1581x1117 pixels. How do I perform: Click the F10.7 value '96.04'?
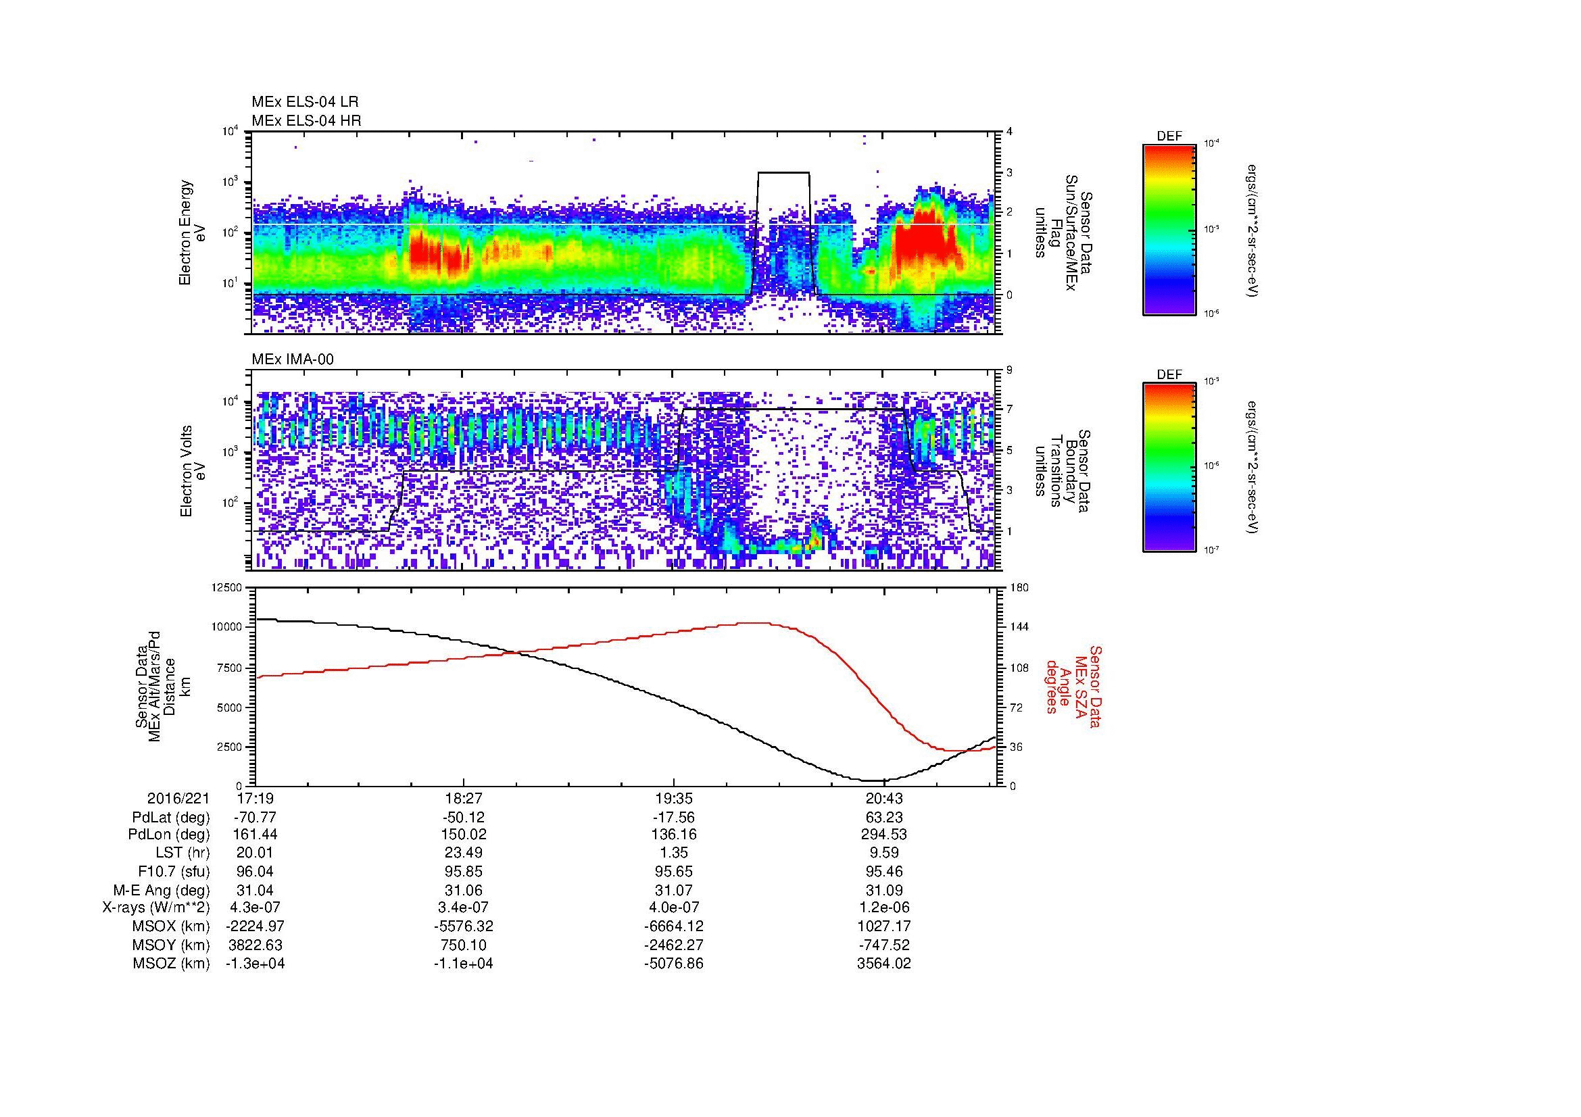(x=255, y=872)
